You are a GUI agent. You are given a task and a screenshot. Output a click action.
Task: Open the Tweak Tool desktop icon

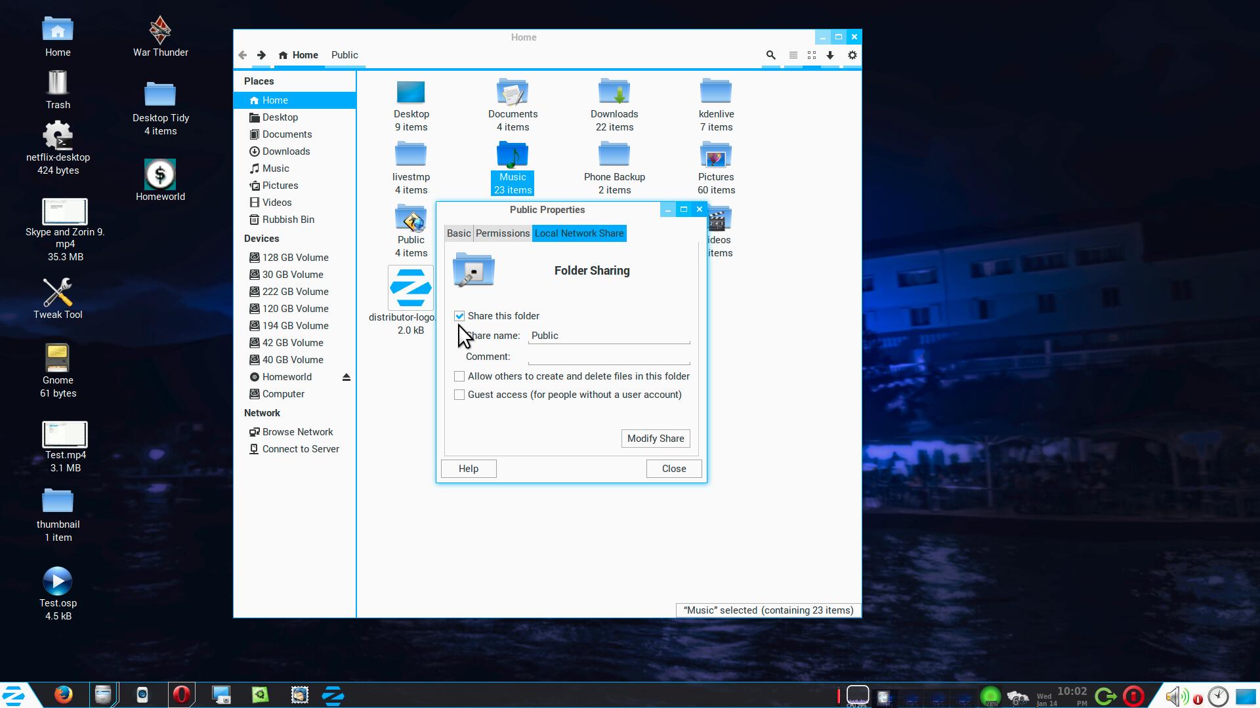58,293
